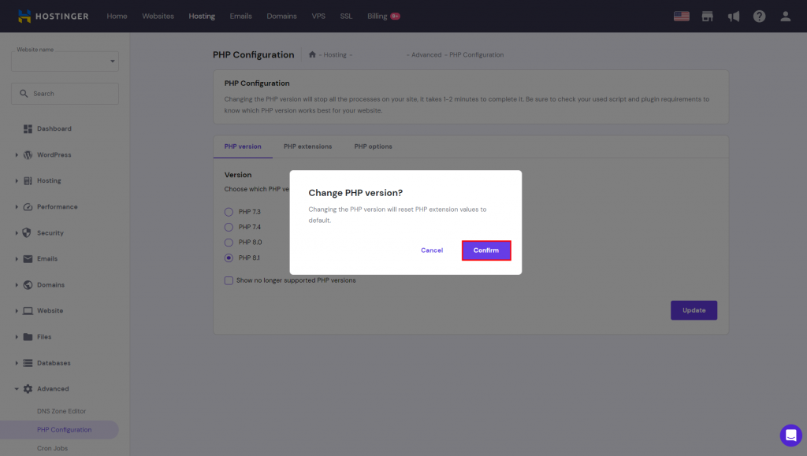The height and width of the screenshot is (456, 807).
Task: Open help with the question mark icon
Action: coord(759,15)
